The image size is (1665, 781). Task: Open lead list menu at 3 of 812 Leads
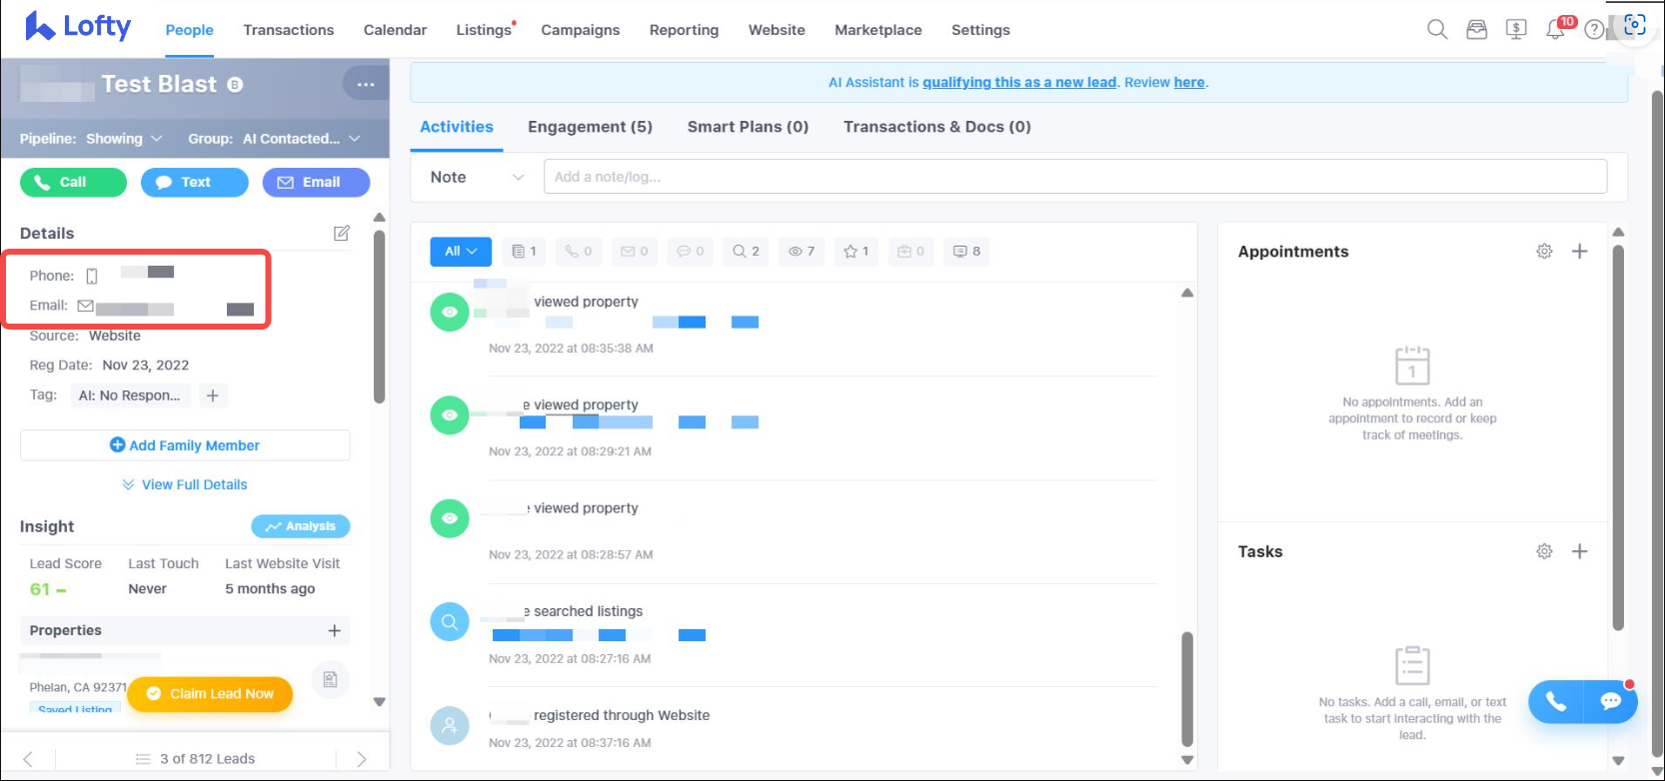click(196, 759)
